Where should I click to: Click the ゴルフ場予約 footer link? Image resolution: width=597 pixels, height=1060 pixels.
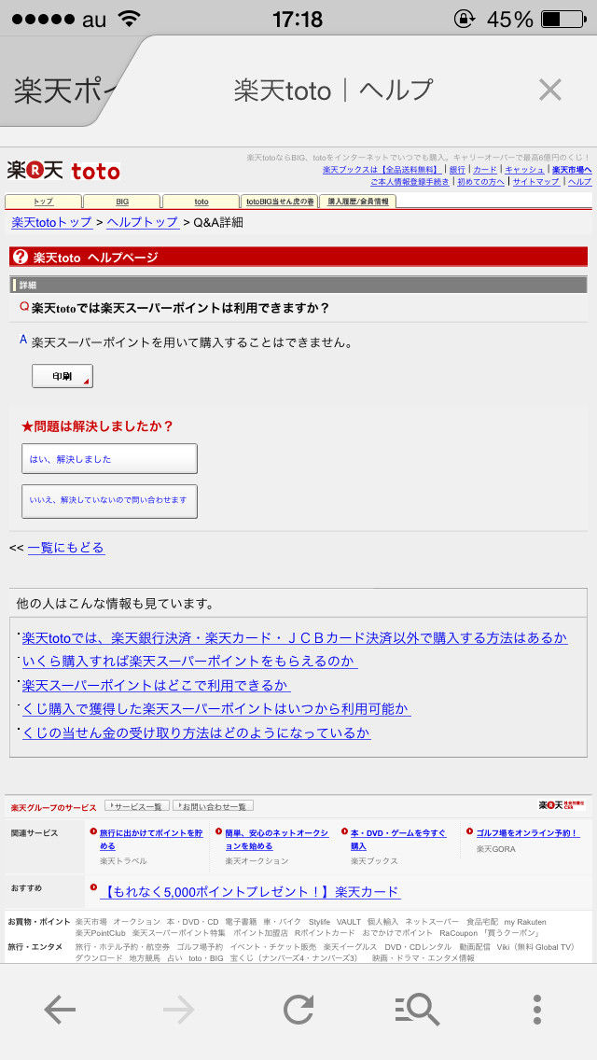click(200, 947)
